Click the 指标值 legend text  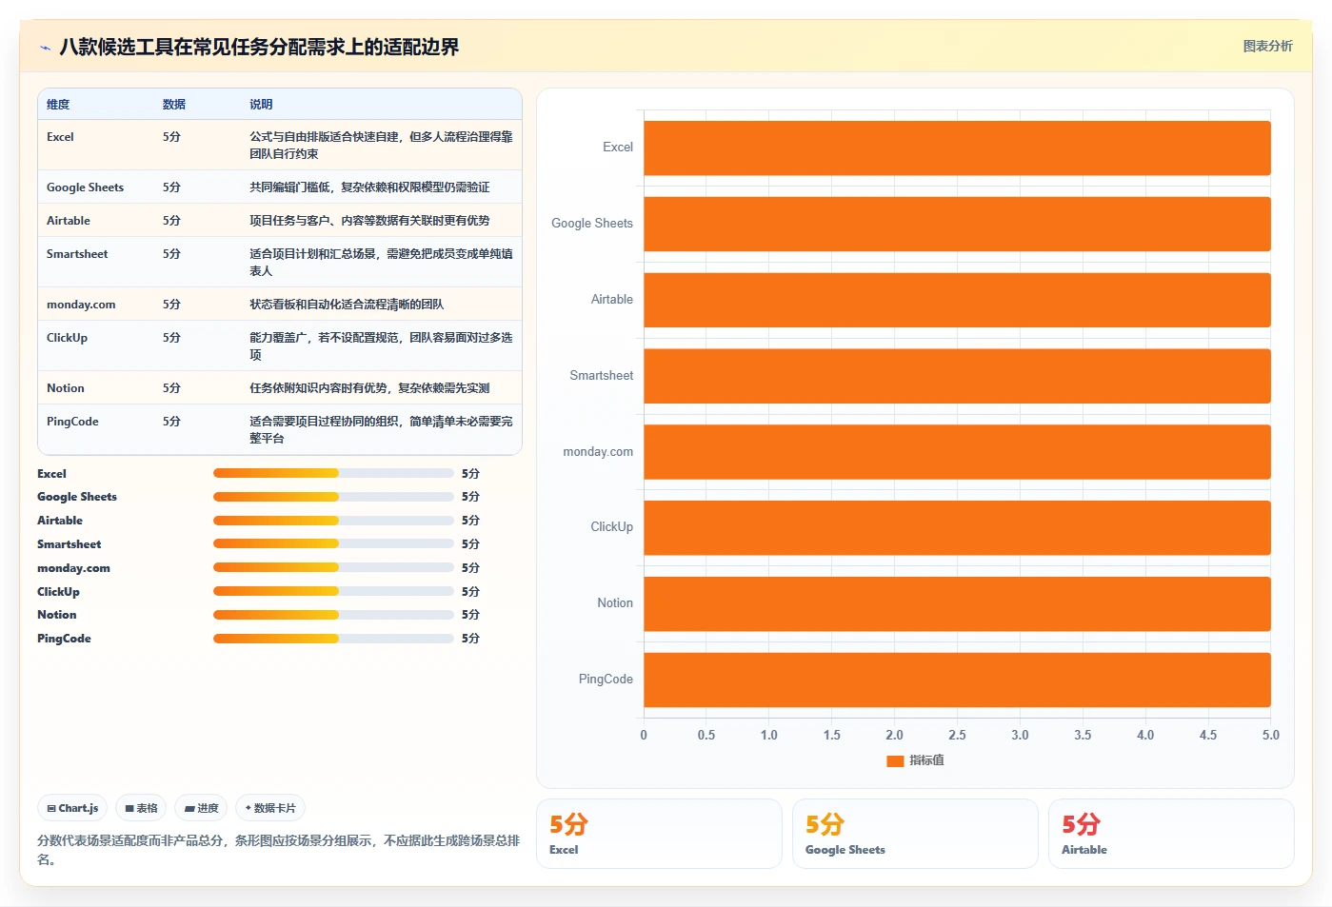(x=926, y=760)
